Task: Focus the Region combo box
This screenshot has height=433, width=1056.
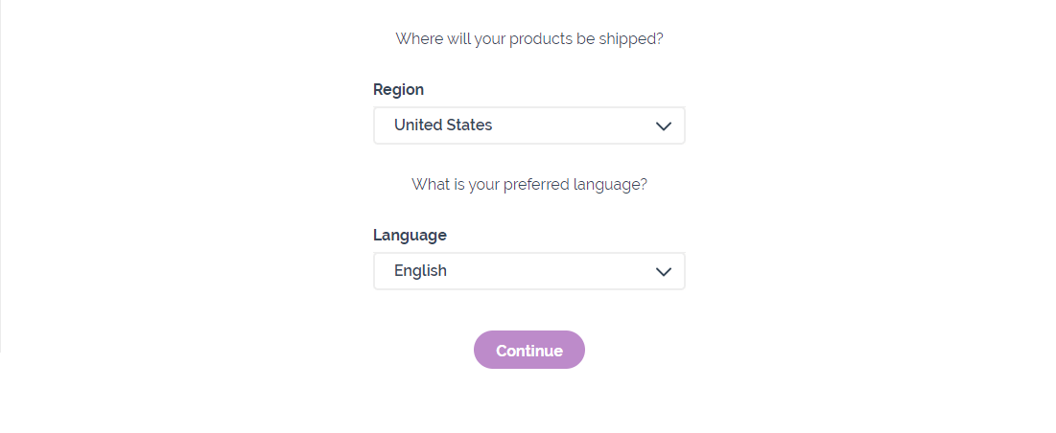Action: [x=529, y=125]
